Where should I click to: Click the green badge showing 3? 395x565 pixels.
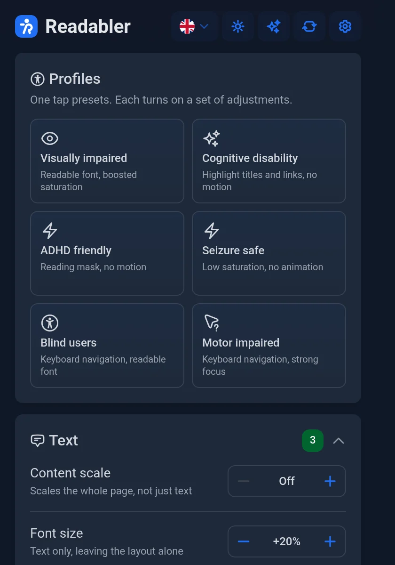coord(313,441)
